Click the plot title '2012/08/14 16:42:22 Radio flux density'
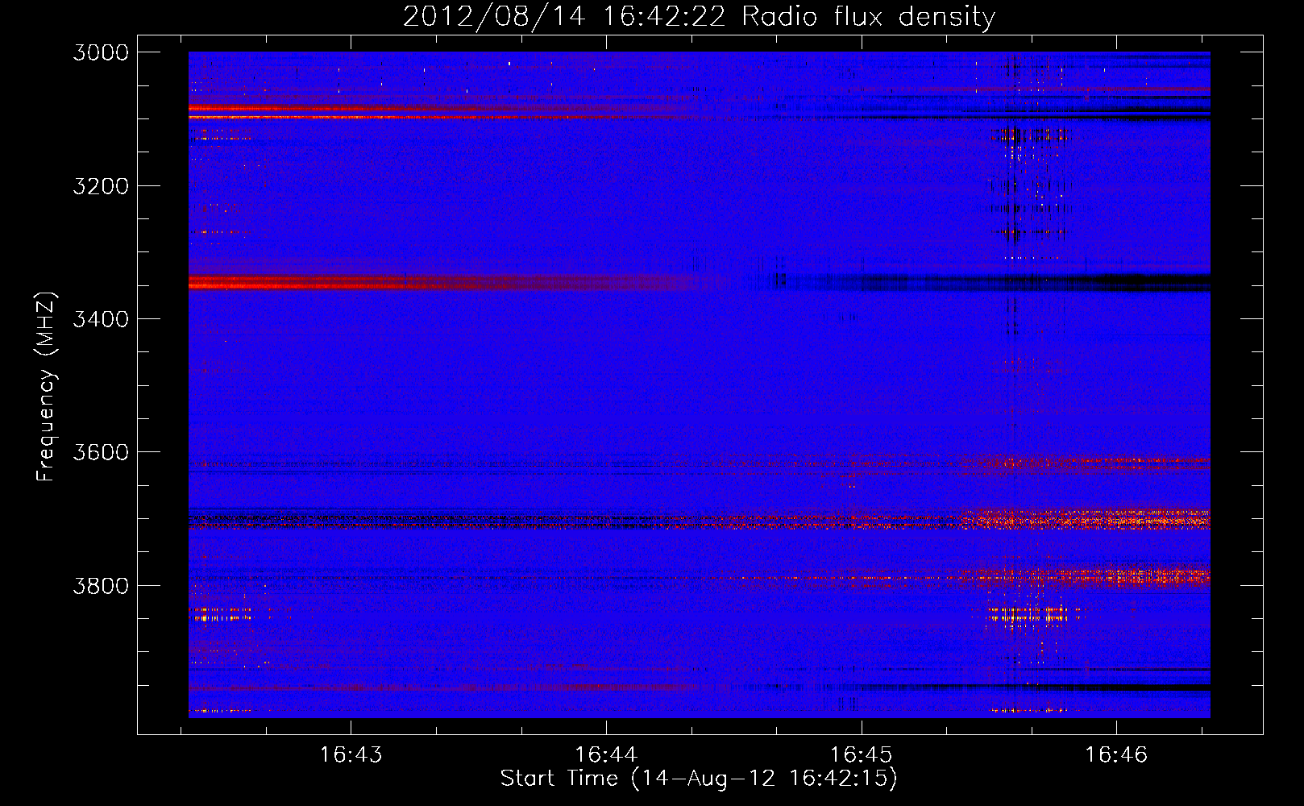This screenshot has height=806, width=1304. pos(699,16)
